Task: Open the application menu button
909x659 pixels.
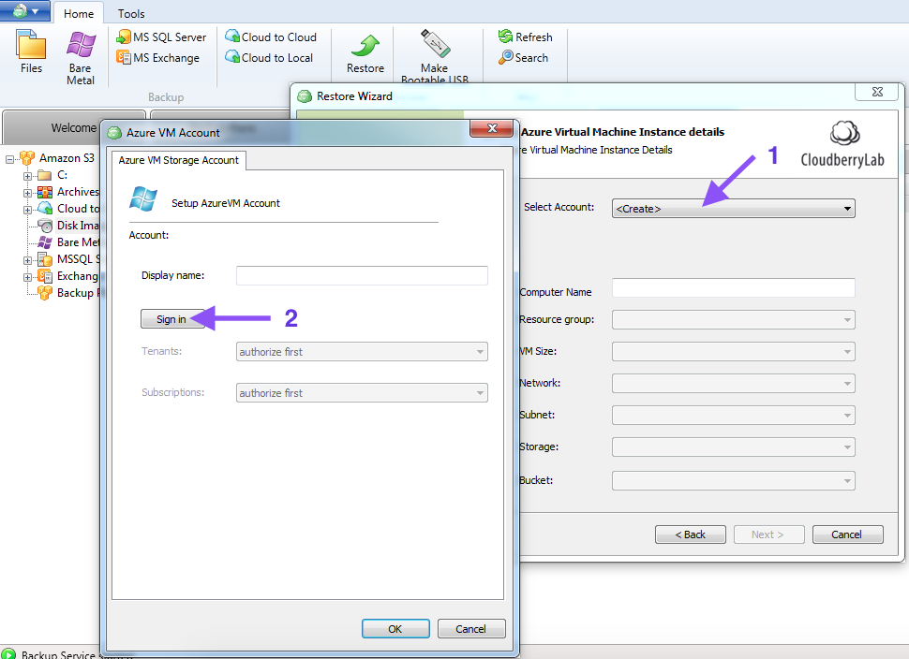Action: pos(25,11)
